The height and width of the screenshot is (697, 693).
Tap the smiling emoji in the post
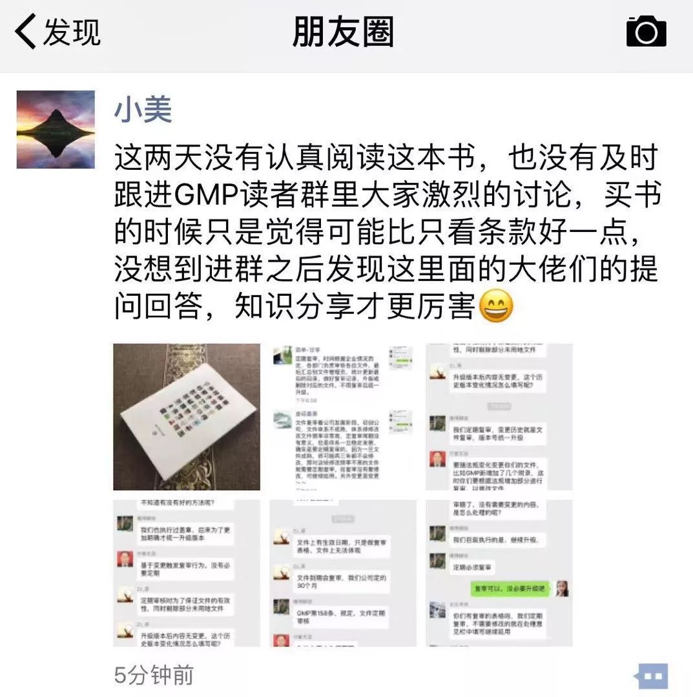pyautogui.click(x=496, y=306)
